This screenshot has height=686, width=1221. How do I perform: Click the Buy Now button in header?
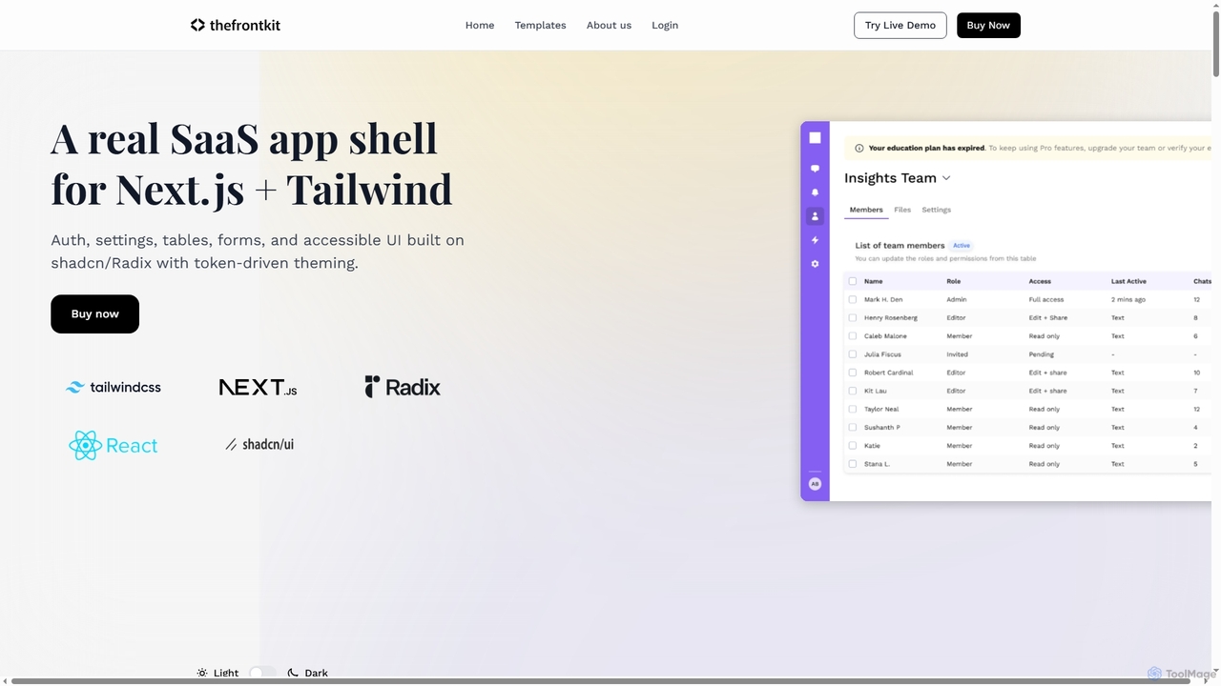click(x=988, y=25)
